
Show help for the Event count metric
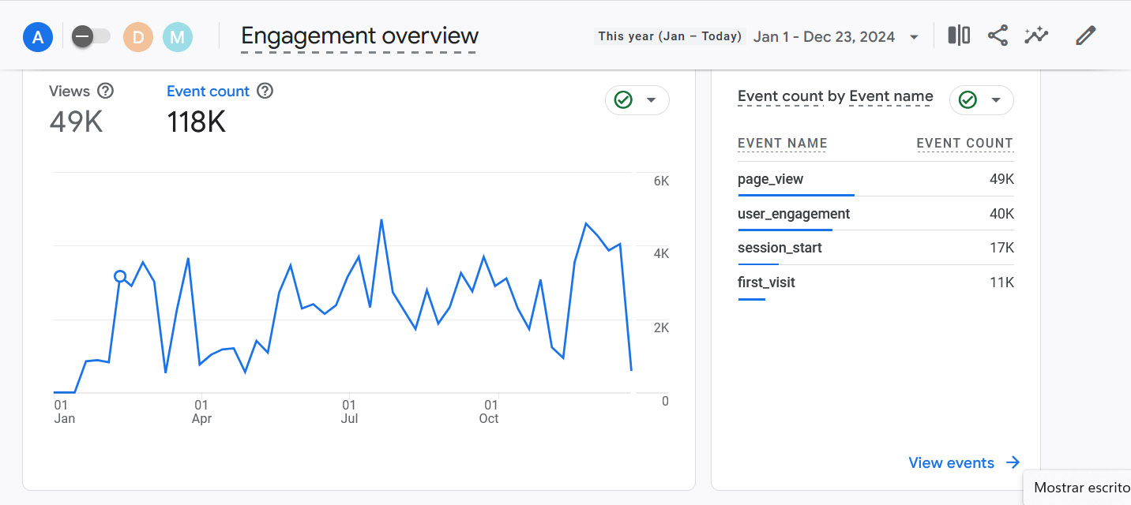(x=265, y=91)
